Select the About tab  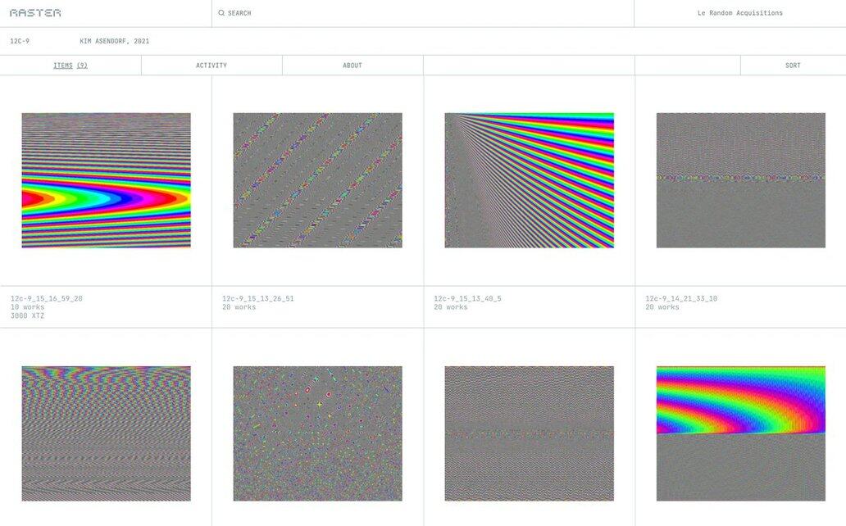(x=352, y=66)
